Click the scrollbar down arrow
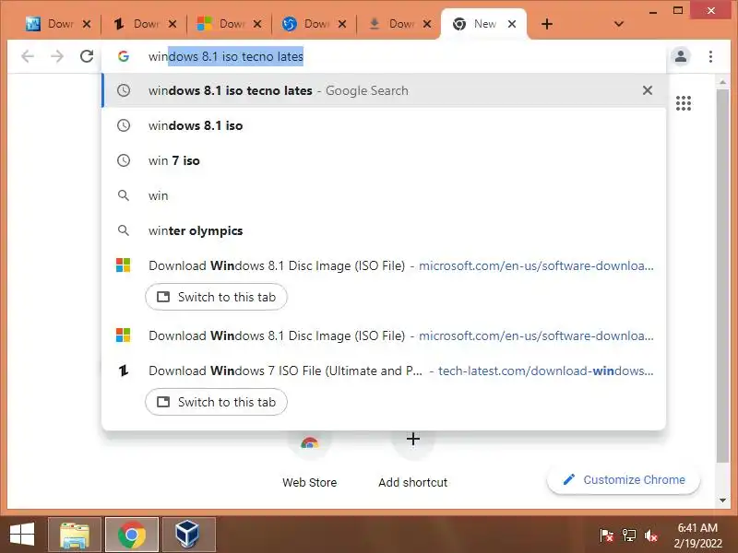The width and height of the screenshot is (738, 553). pos(723,500)
